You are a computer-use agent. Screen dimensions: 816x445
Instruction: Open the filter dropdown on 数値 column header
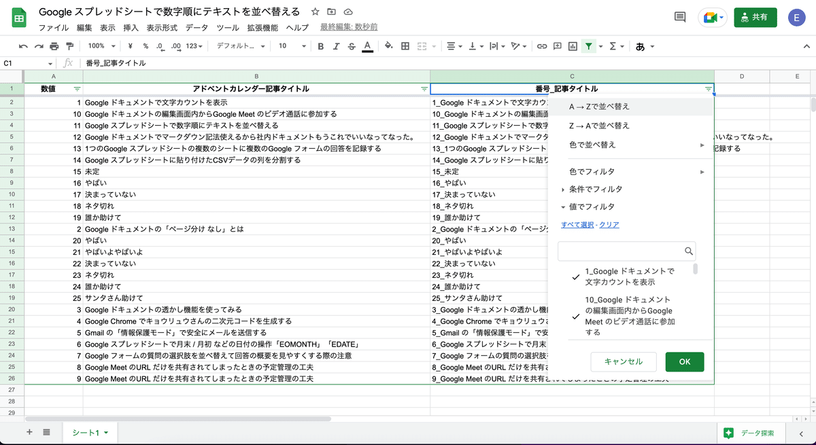(x=77, y=89)
